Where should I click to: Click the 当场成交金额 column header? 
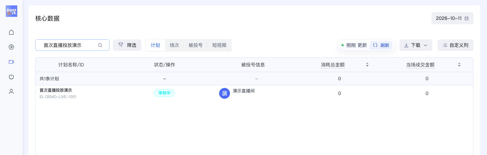tap(420, 65)
